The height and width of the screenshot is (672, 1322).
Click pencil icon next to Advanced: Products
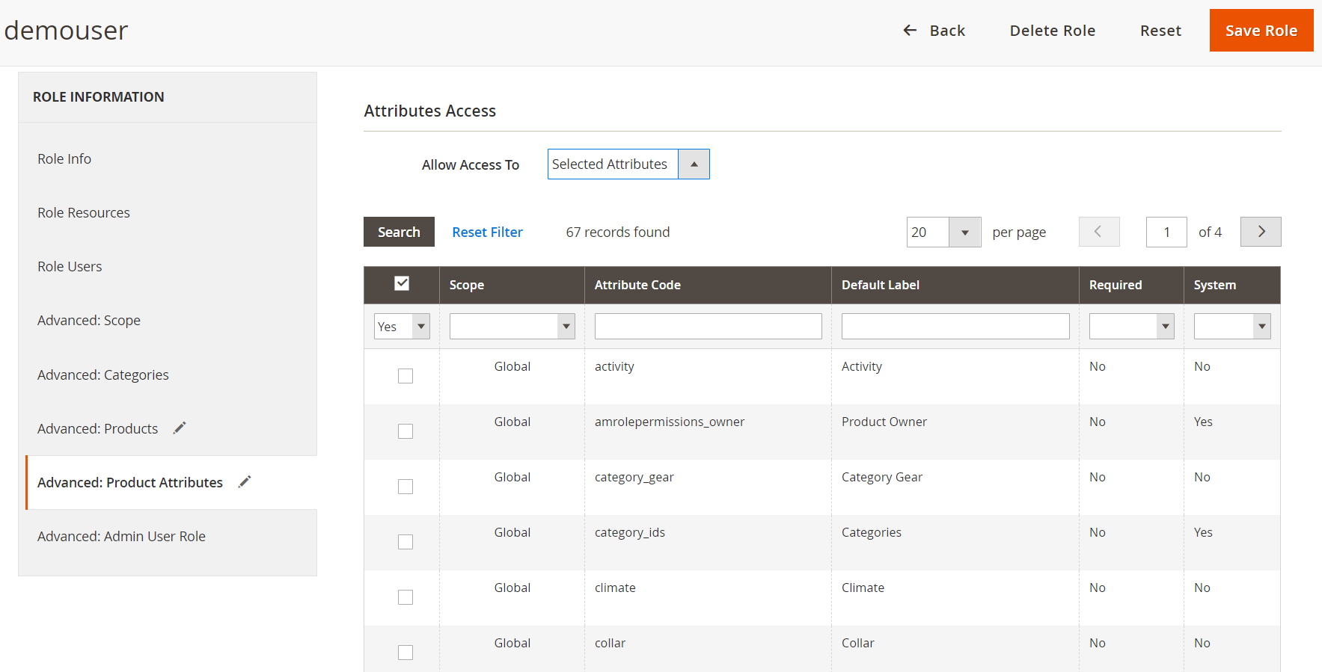pos(180,428)
